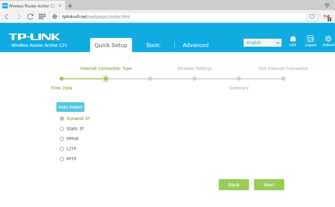Click the browser back arrow

(x=7, y=16)
